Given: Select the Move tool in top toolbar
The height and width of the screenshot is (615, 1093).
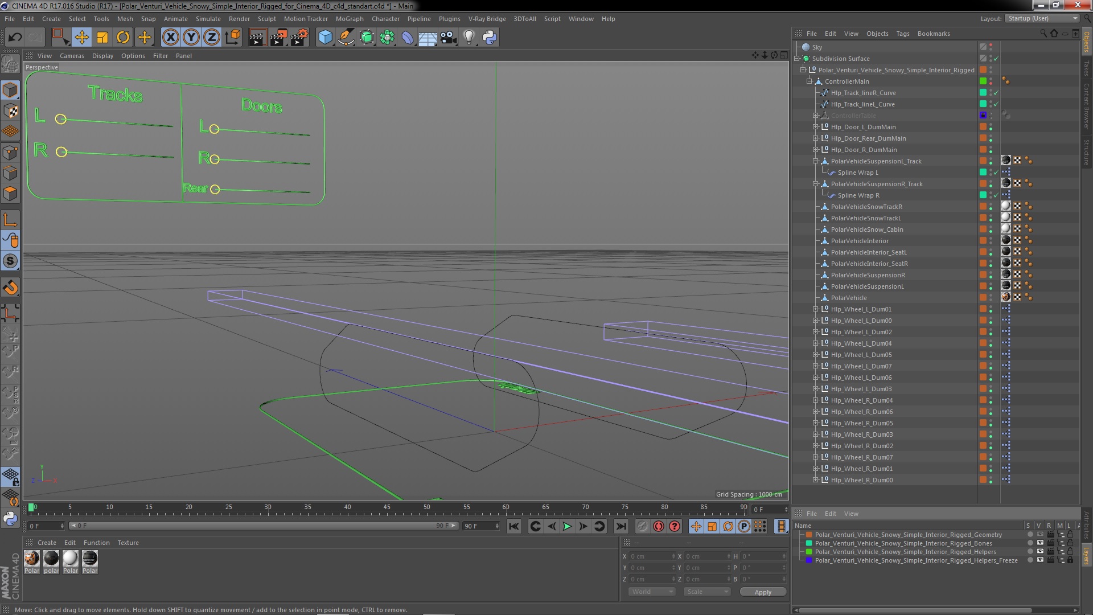Looking at the screenshot, I should pos(81,38).
